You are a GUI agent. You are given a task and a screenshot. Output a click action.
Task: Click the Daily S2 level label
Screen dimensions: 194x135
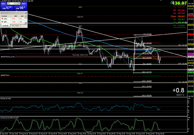point(80,93)
